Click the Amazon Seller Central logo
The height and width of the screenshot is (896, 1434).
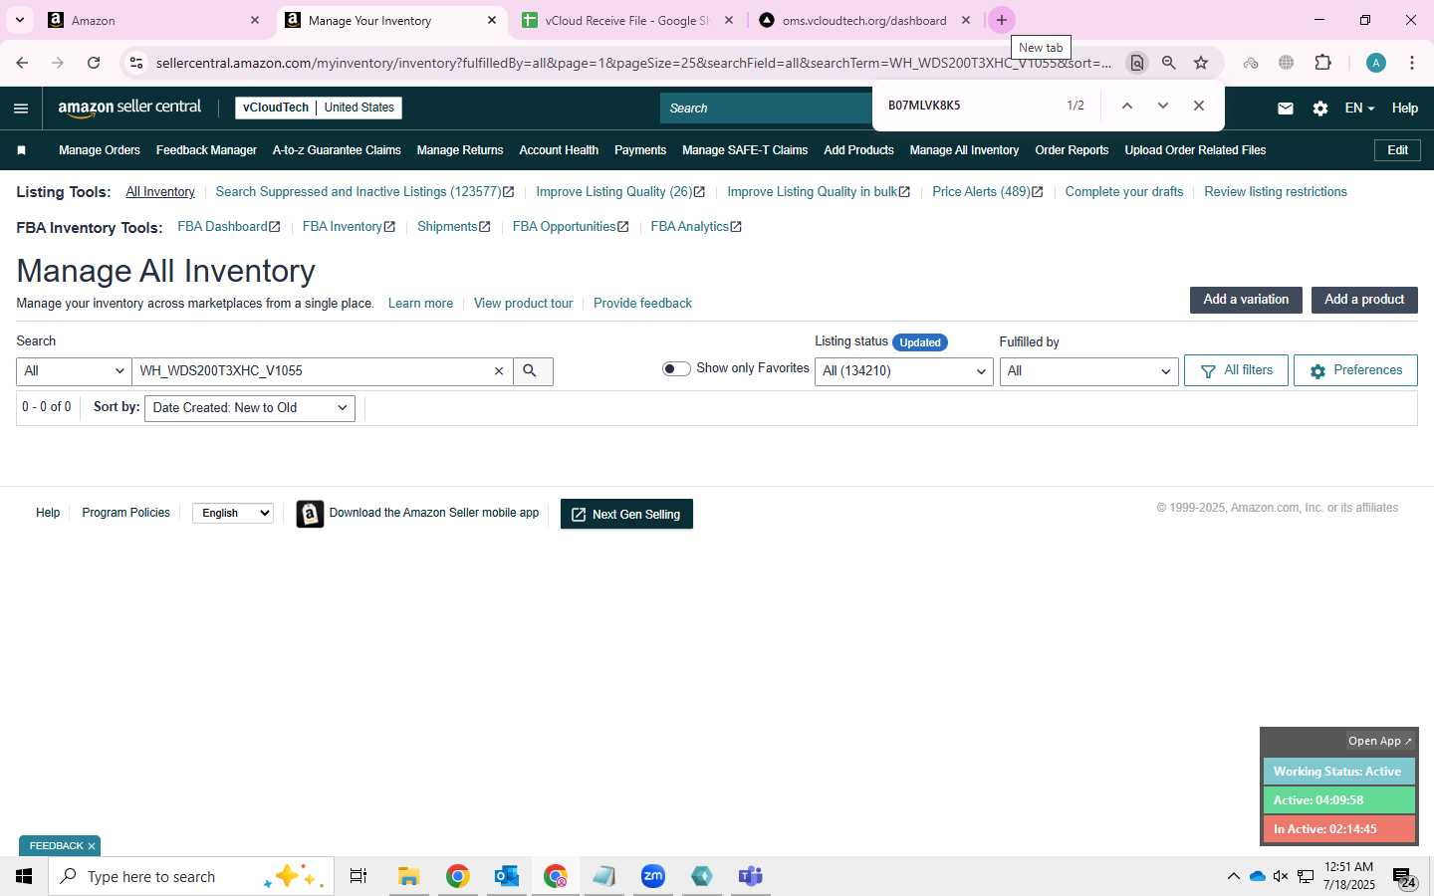click(129, 108)
